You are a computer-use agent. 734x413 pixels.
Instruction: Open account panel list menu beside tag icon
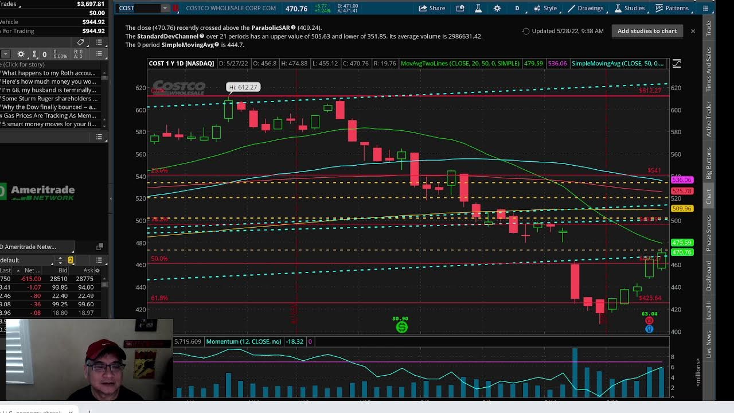[99, 42]
